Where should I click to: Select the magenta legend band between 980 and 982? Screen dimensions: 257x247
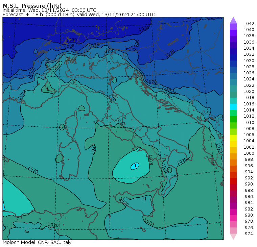(233, 212)
